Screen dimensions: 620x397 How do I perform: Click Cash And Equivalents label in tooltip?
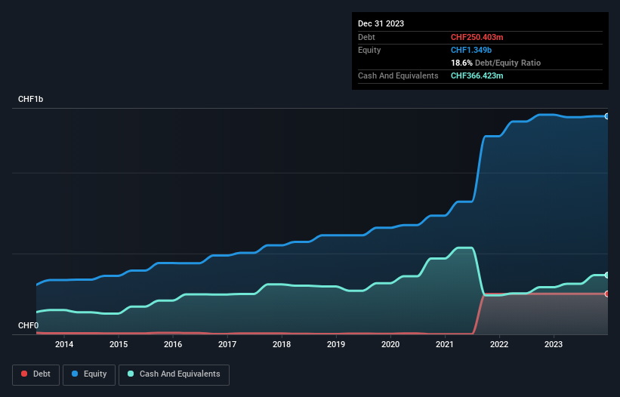tap(398, 75)
